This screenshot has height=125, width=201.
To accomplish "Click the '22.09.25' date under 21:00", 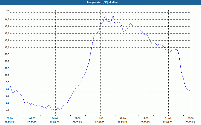I will click(168, 122).
